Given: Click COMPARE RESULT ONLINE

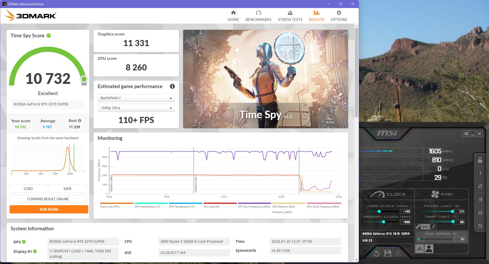Looking at the screenshot, I should point(48,199).
